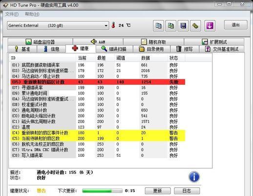Select the 健康 tab
The height and width of the screenshot is (196, 253).
(81, 49)
